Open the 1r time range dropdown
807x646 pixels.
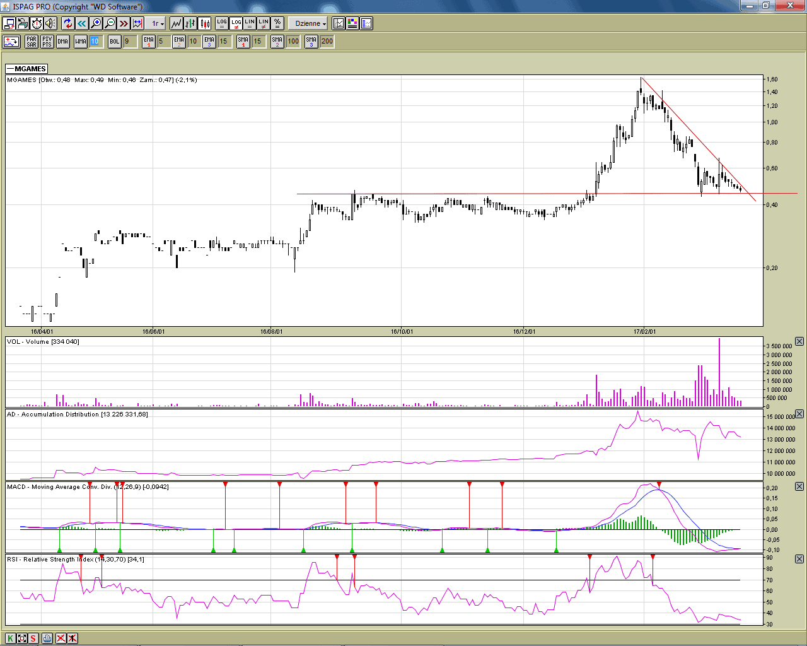coord(157,23)
